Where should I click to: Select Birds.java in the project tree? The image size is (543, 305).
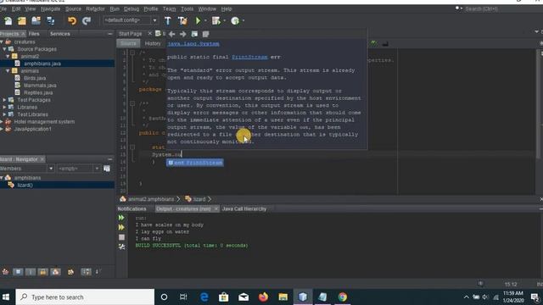tap(35, 78)
